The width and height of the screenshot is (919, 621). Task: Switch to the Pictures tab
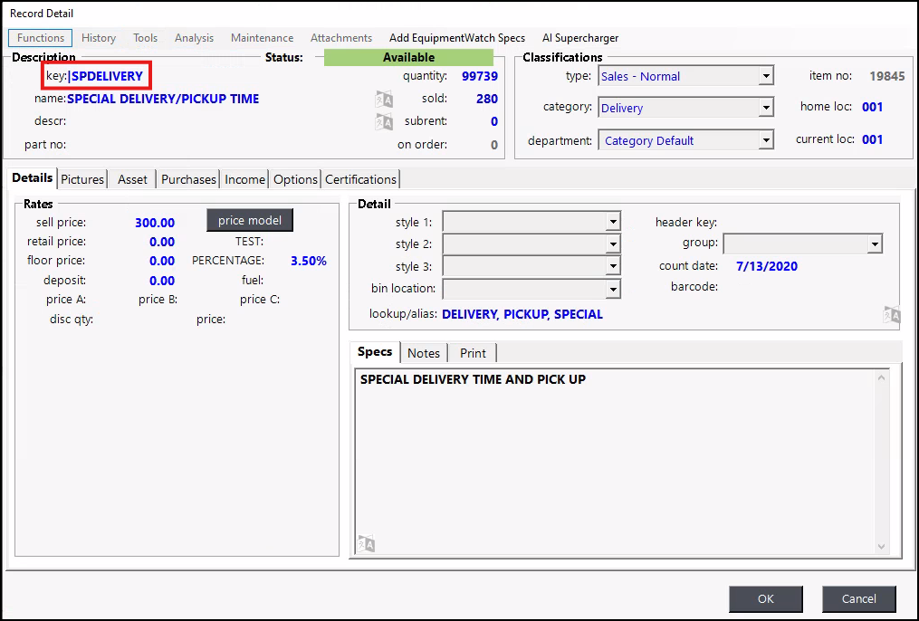[82, 179]
